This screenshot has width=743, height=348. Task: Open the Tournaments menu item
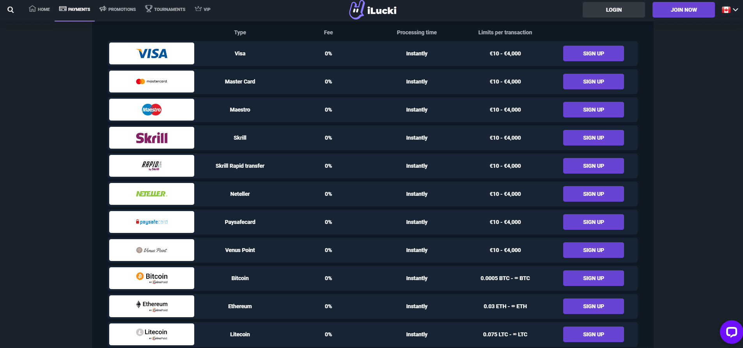[x=165, y=9]
